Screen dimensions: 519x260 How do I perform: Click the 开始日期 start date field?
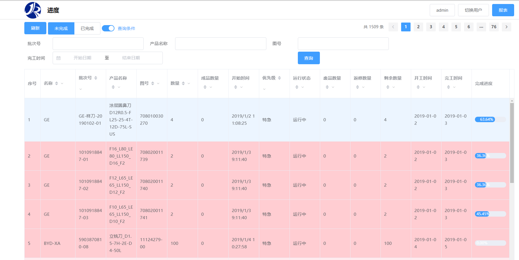[x=82, y=58]
